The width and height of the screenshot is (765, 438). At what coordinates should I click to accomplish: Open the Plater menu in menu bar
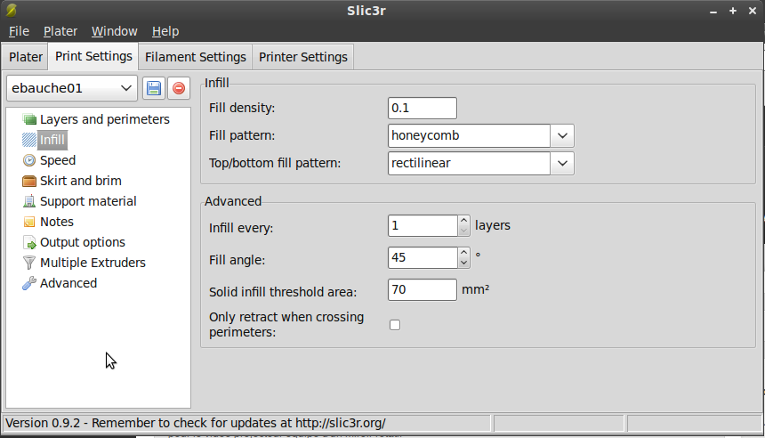(x=60, y=31)
